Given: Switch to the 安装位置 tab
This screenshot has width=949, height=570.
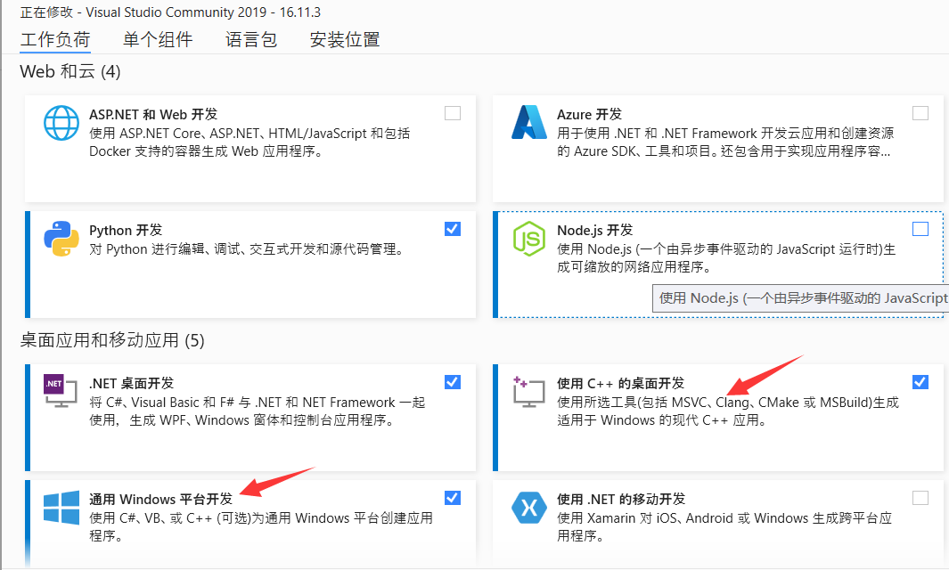Looking at the screenshot, I should pyautogui.click(x=345, y=40).
